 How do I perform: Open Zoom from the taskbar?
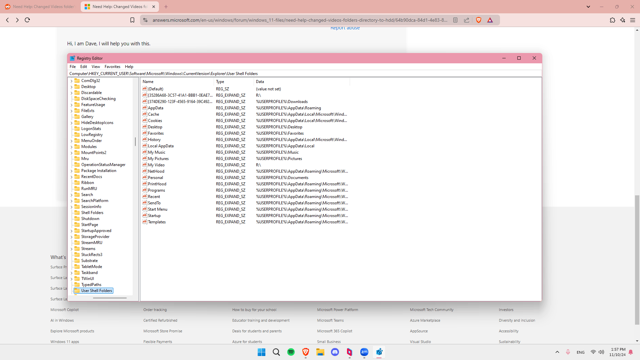coord(364,352)
